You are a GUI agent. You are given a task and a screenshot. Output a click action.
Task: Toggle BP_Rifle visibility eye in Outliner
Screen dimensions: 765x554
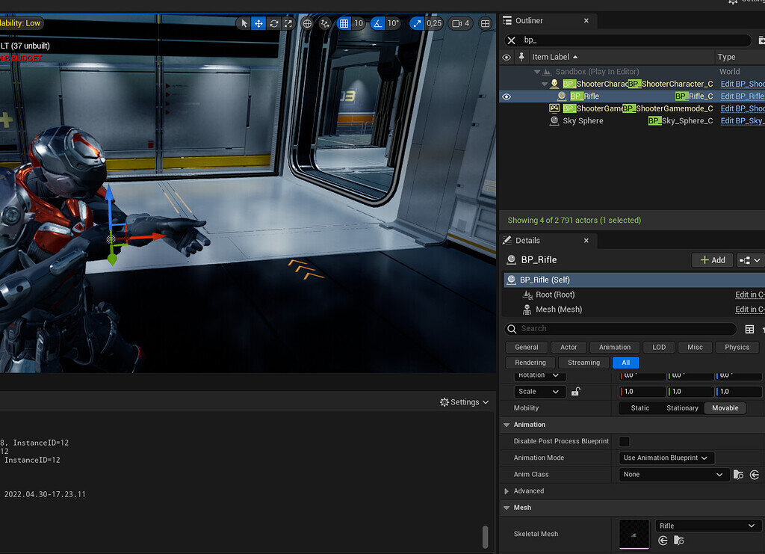coord(506,96)
